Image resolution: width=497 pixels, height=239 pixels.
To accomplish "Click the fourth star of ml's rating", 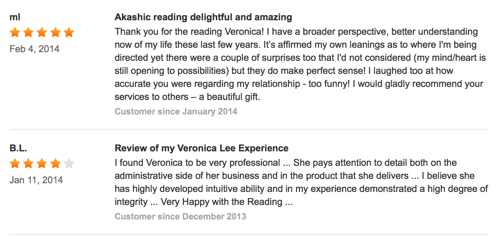I will [56, 33].
